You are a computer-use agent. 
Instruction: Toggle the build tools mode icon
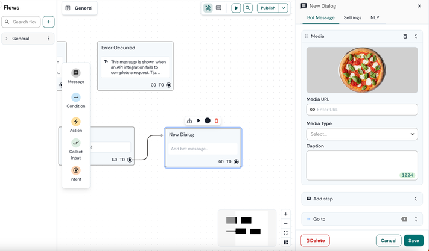(x=208, y=8)
